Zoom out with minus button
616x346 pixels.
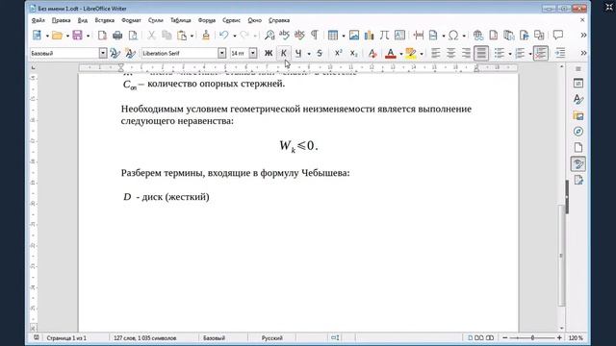(x=505, y=337)
